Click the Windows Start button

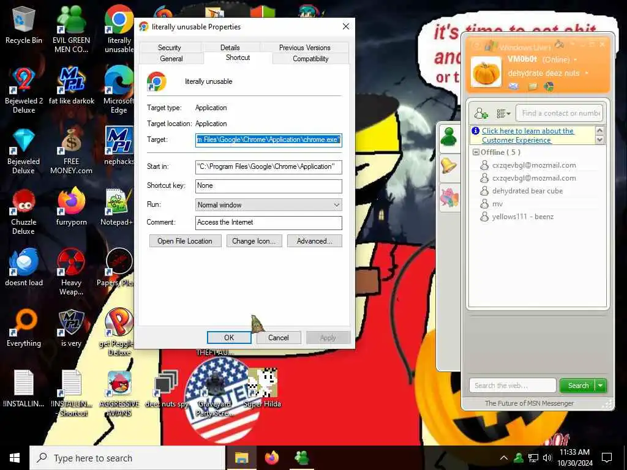[x=15, y=458]
